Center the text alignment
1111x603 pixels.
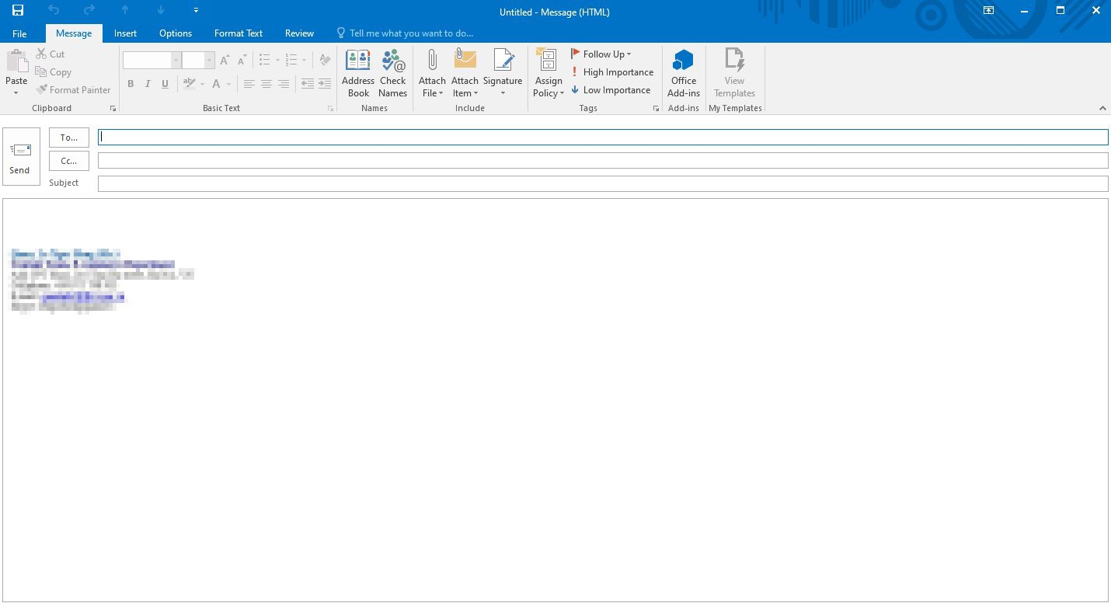266,84
